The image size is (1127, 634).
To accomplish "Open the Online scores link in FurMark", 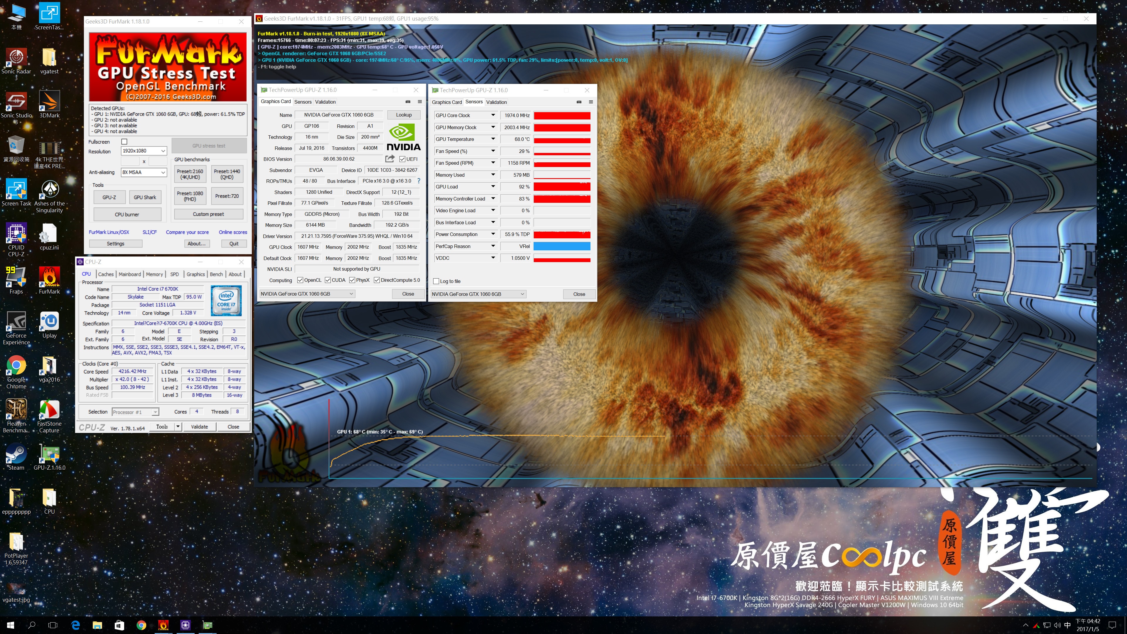I will pos(233,232).
